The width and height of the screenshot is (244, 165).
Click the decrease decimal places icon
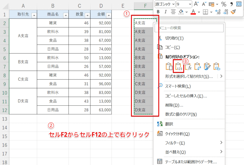225,12
